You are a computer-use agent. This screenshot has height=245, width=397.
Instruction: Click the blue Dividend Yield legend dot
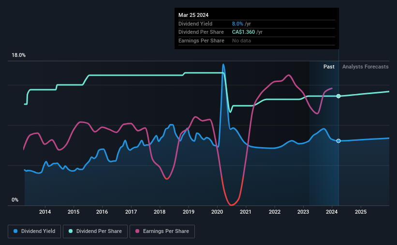point(15,231)
